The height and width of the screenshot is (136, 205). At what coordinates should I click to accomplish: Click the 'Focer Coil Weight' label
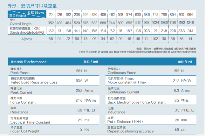tap(25, 131)
